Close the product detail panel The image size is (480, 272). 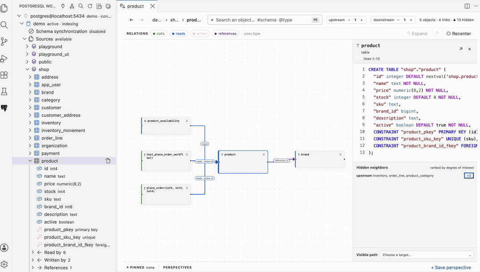[470, 49]
